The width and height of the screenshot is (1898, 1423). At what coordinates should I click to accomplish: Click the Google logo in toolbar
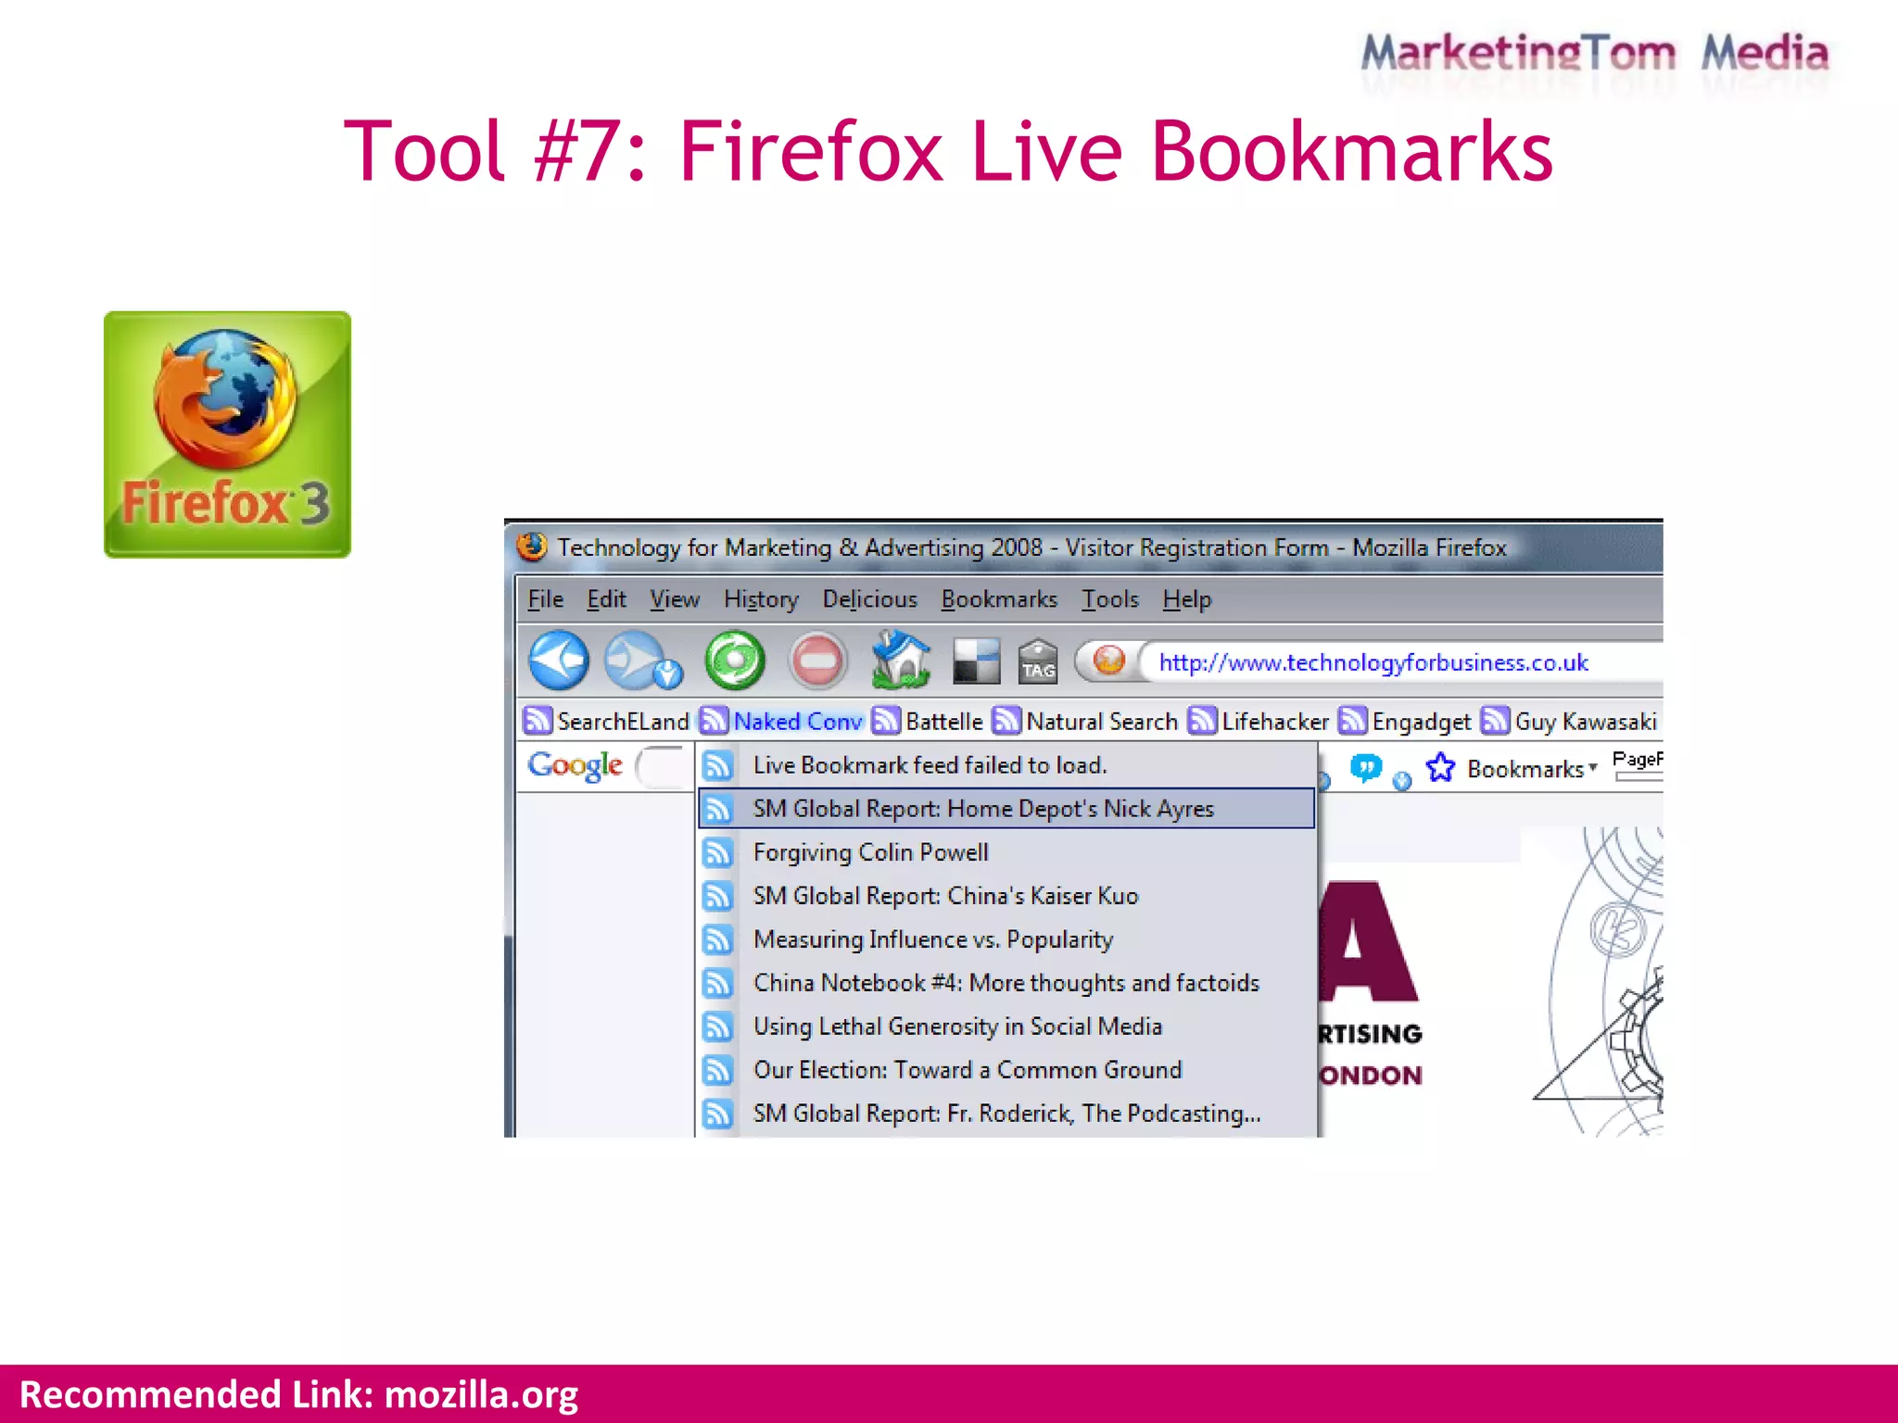click(575, 766)
